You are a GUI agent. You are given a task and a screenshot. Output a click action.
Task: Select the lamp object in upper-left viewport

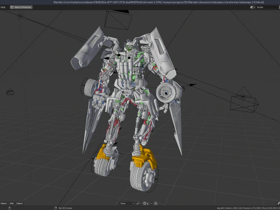(x=20, y=16)
